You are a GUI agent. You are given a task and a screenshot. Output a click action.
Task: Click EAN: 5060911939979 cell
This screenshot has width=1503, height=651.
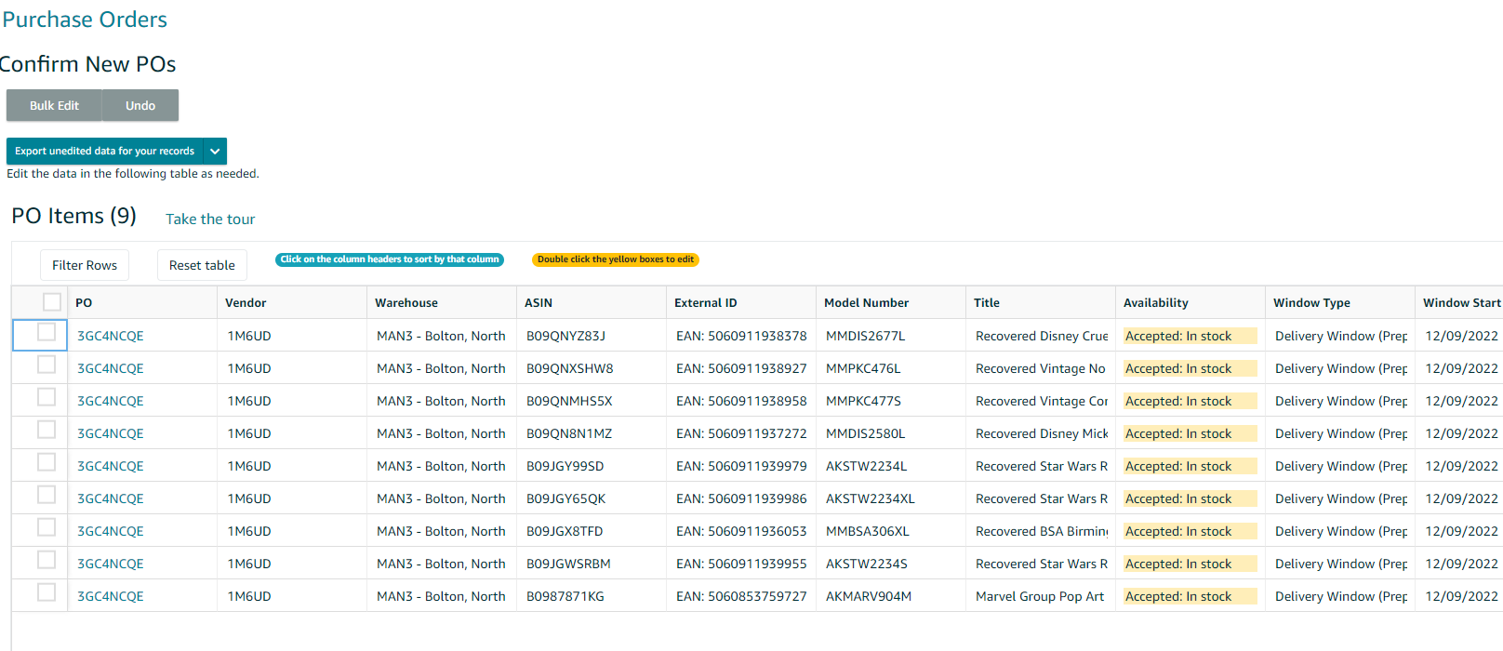click(741, 466)
